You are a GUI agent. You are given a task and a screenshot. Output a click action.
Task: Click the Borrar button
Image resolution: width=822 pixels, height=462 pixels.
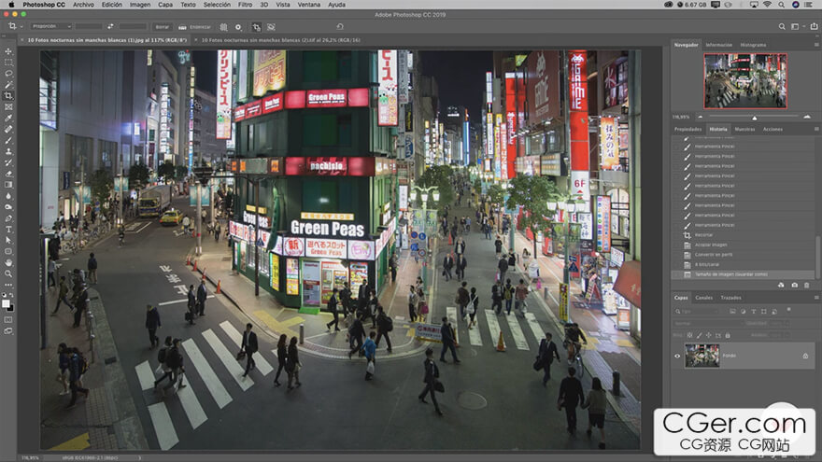tap(163, 27)
